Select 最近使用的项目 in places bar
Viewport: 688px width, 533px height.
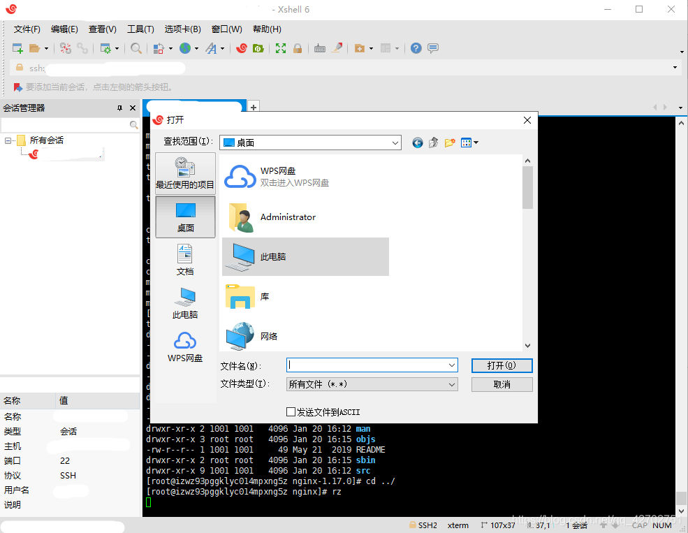[x=185, y=173]
